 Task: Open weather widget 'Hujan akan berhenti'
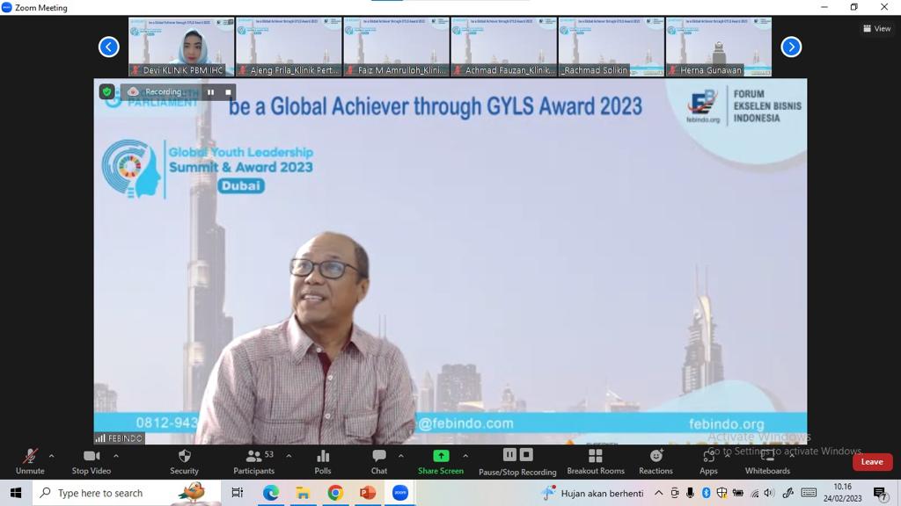593,493
